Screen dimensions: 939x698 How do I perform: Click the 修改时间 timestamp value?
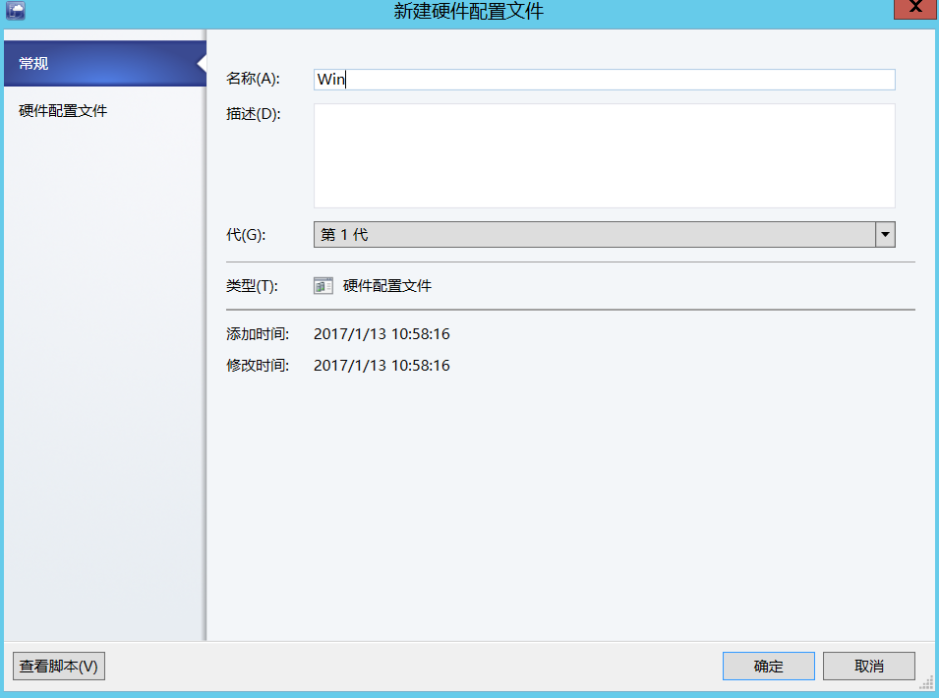(x=381, y=366)
